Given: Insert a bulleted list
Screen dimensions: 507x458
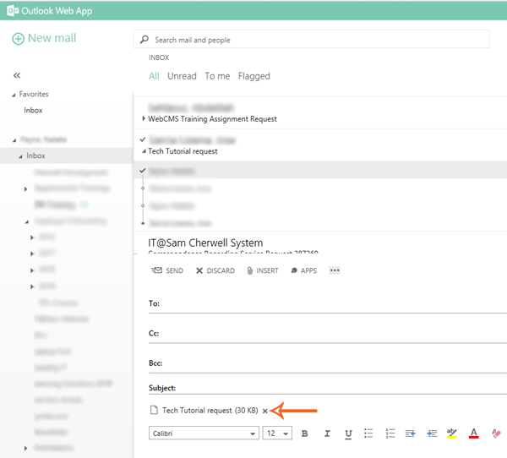Looking at the screenshot, I should pos(368,433).
